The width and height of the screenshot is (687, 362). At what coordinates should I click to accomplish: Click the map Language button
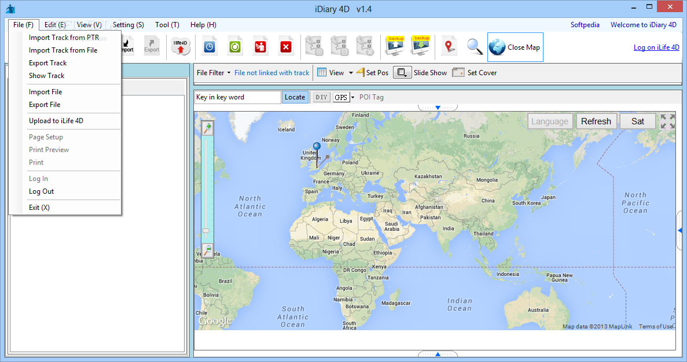[550, 121]
